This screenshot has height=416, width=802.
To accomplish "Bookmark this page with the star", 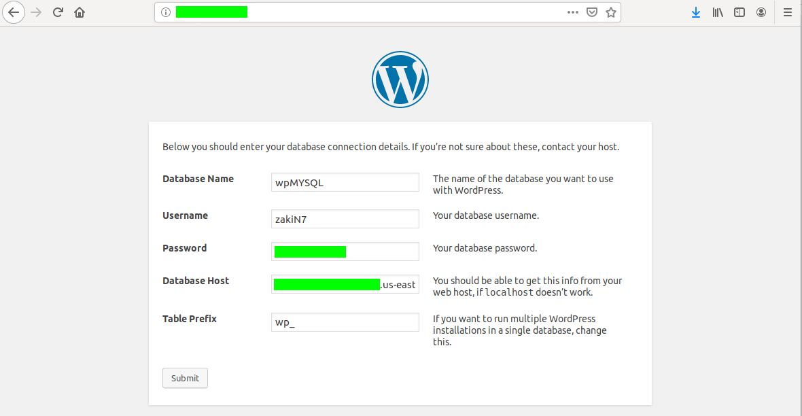I will 611,12.
